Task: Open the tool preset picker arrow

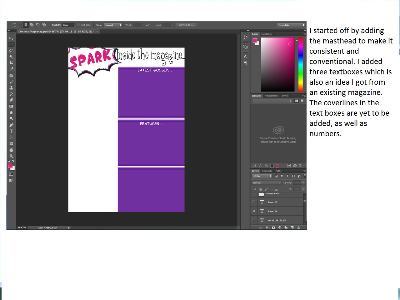Action: tap(19, 25)
